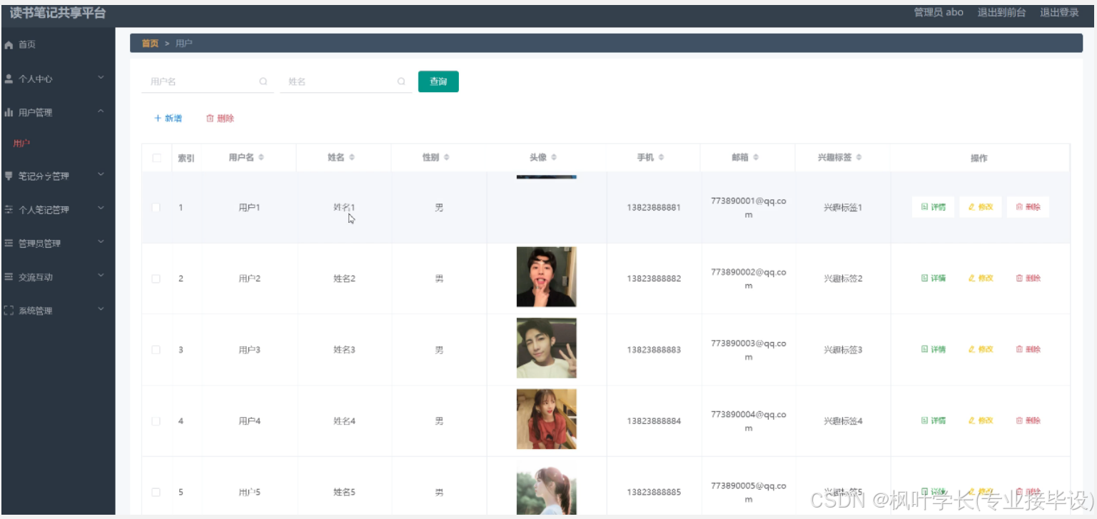Click 修改 for row 用户2
Screen dimensions: 1097x519
981,278
